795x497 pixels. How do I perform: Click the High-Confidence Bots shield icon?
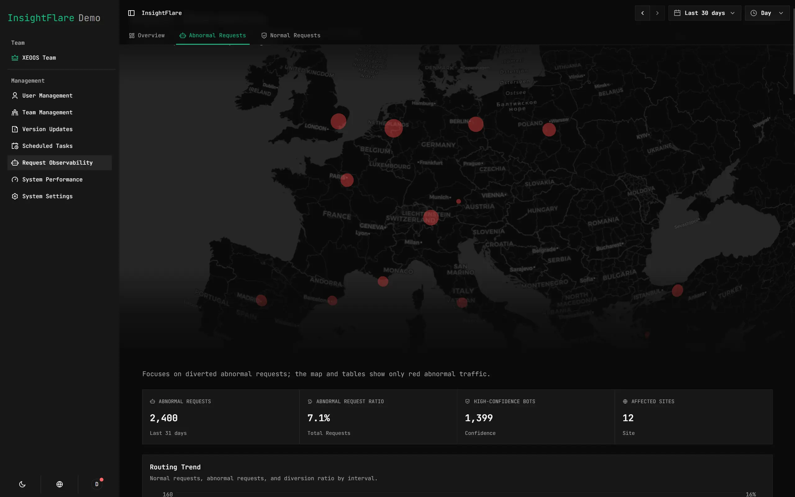(x=467, y=402)
